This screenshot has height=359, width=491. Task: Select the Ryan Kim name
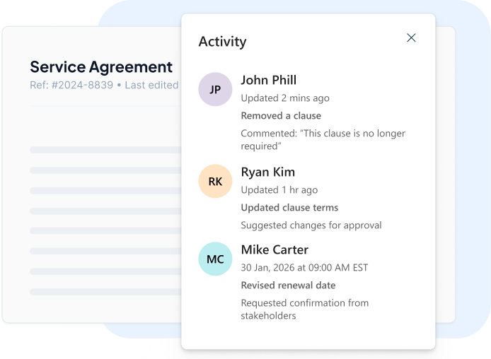[267, 172]
